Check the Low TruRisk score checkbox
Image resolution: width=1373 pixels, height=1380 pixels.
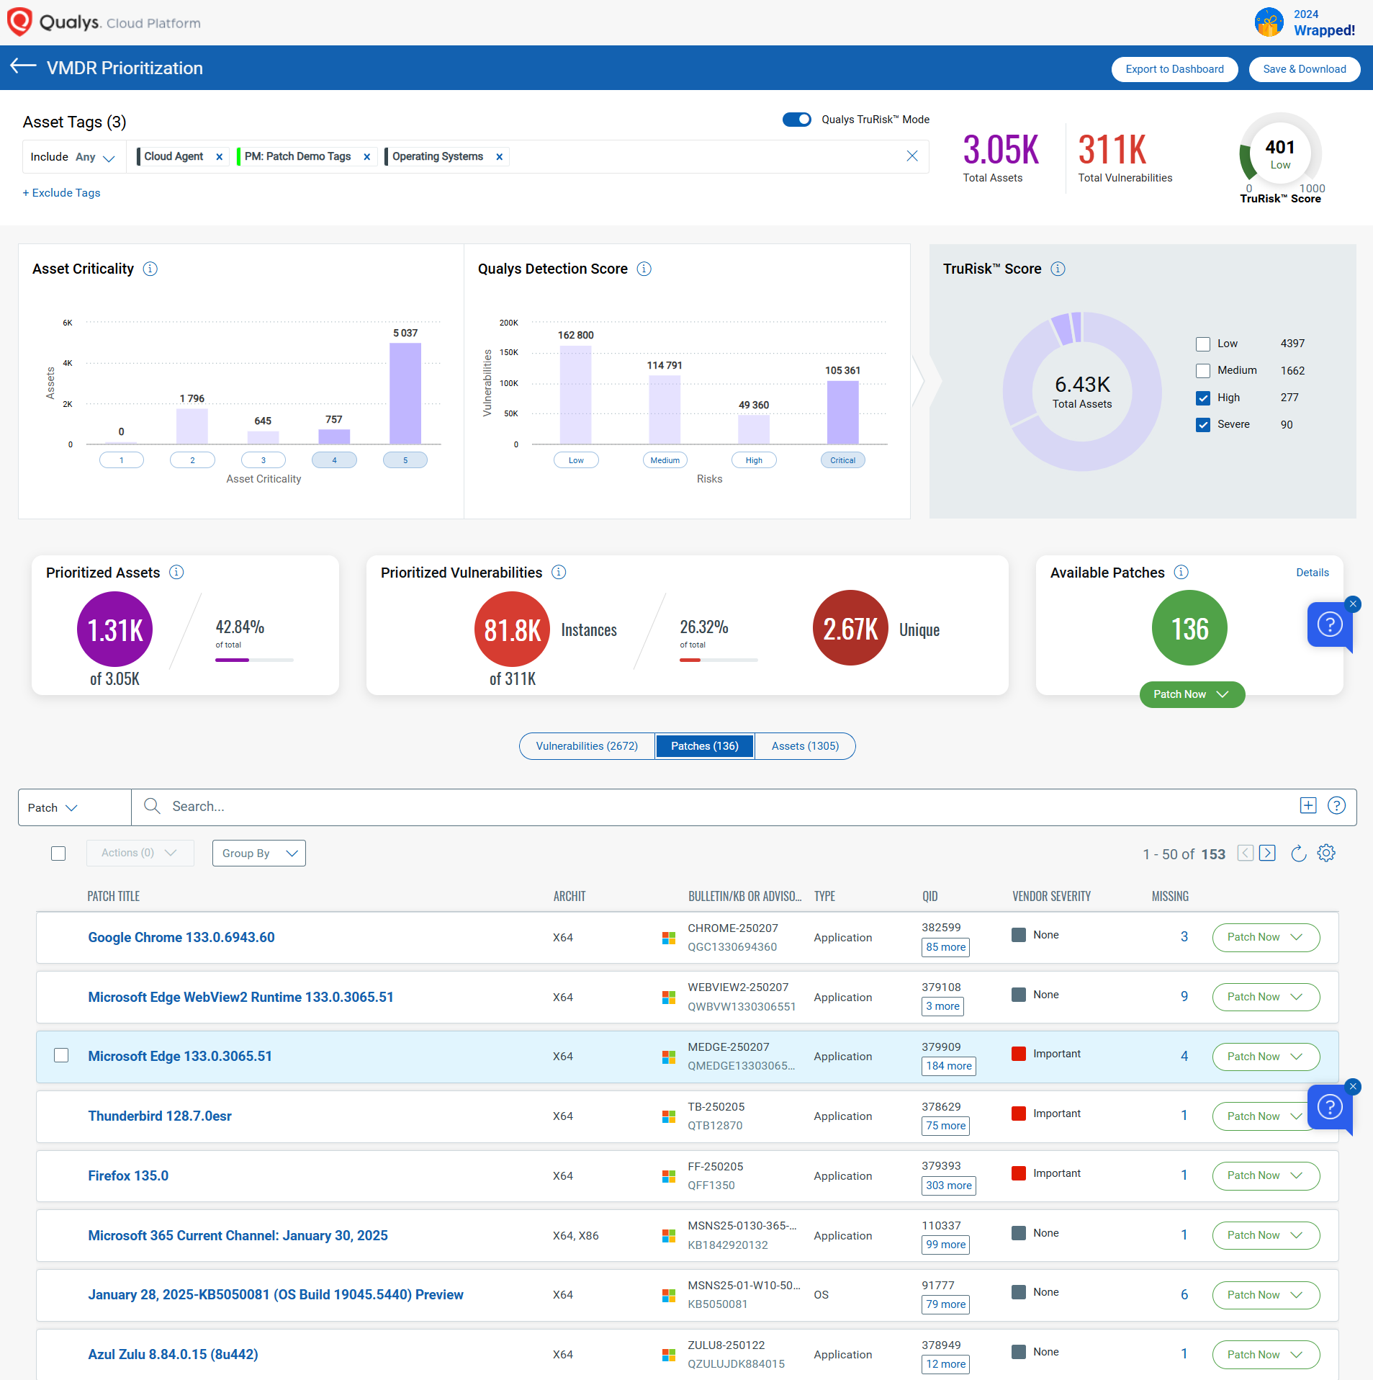[x=1202, y=344]
